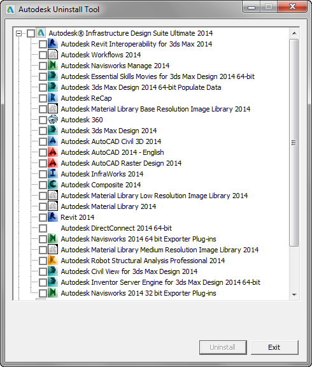Click the Autodesk logo in title bar

click(10, 10)
